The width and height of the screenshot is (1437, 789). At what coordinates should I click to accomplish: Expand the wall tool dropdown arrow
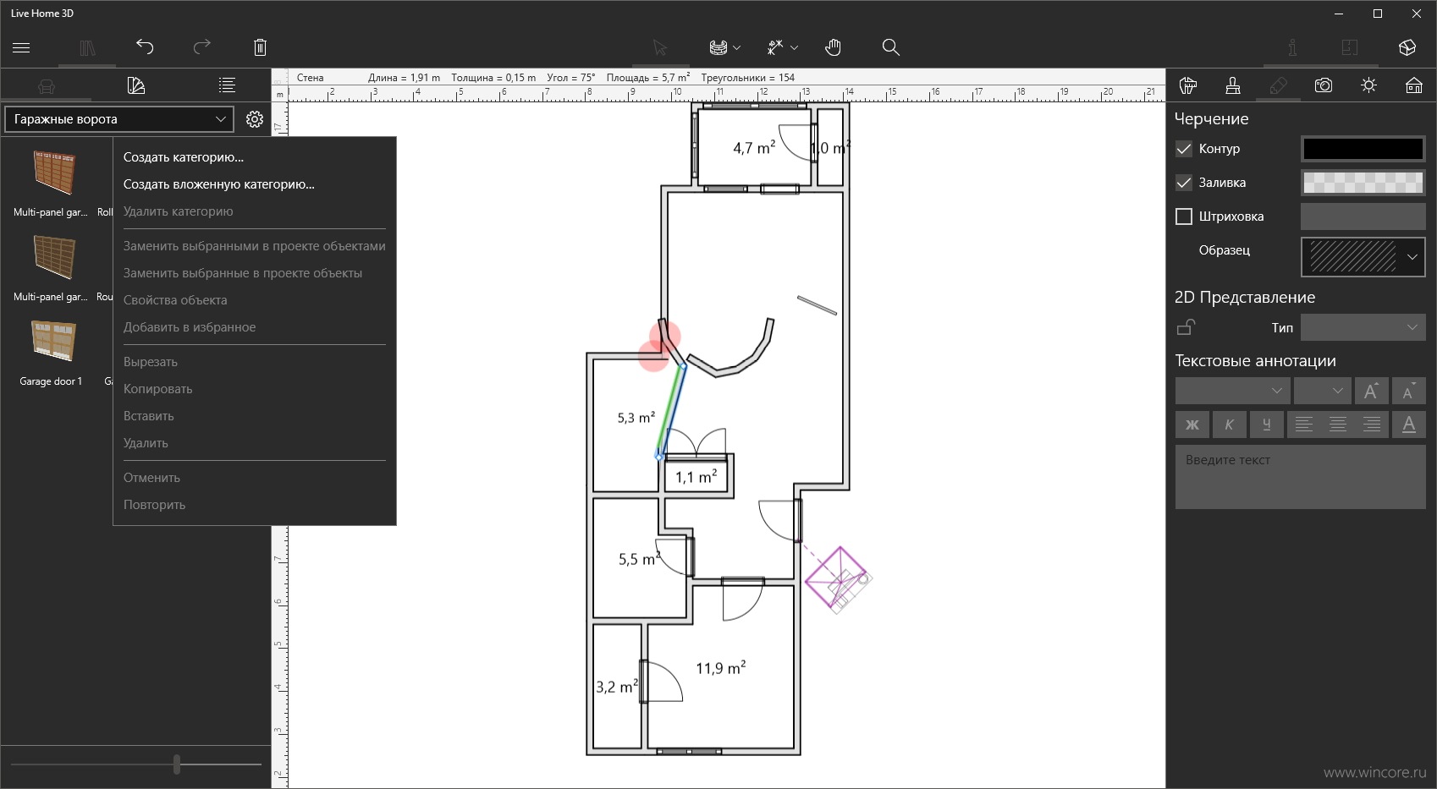click(737, 48)
